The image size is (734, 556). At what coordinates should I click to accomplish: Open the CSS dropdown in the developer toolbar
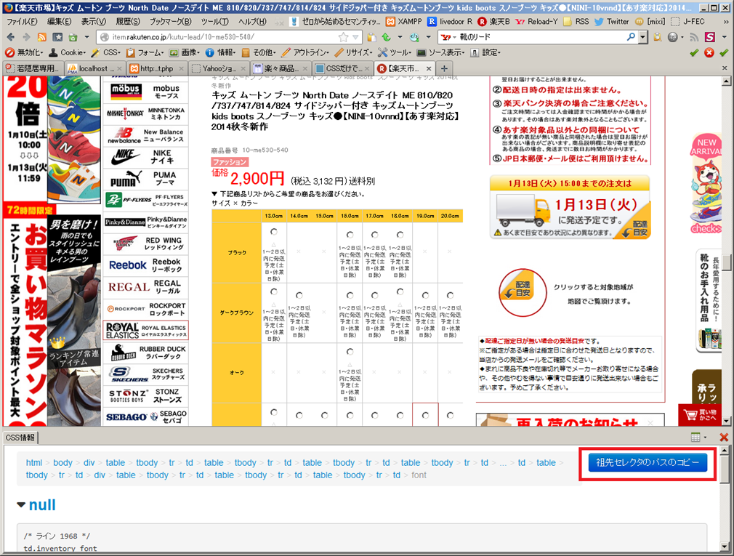pyautogui.click(x=106, y=52)
